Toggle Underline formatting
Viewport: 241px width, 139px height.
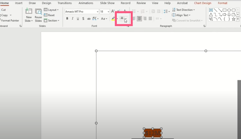(x=78, y=18)
